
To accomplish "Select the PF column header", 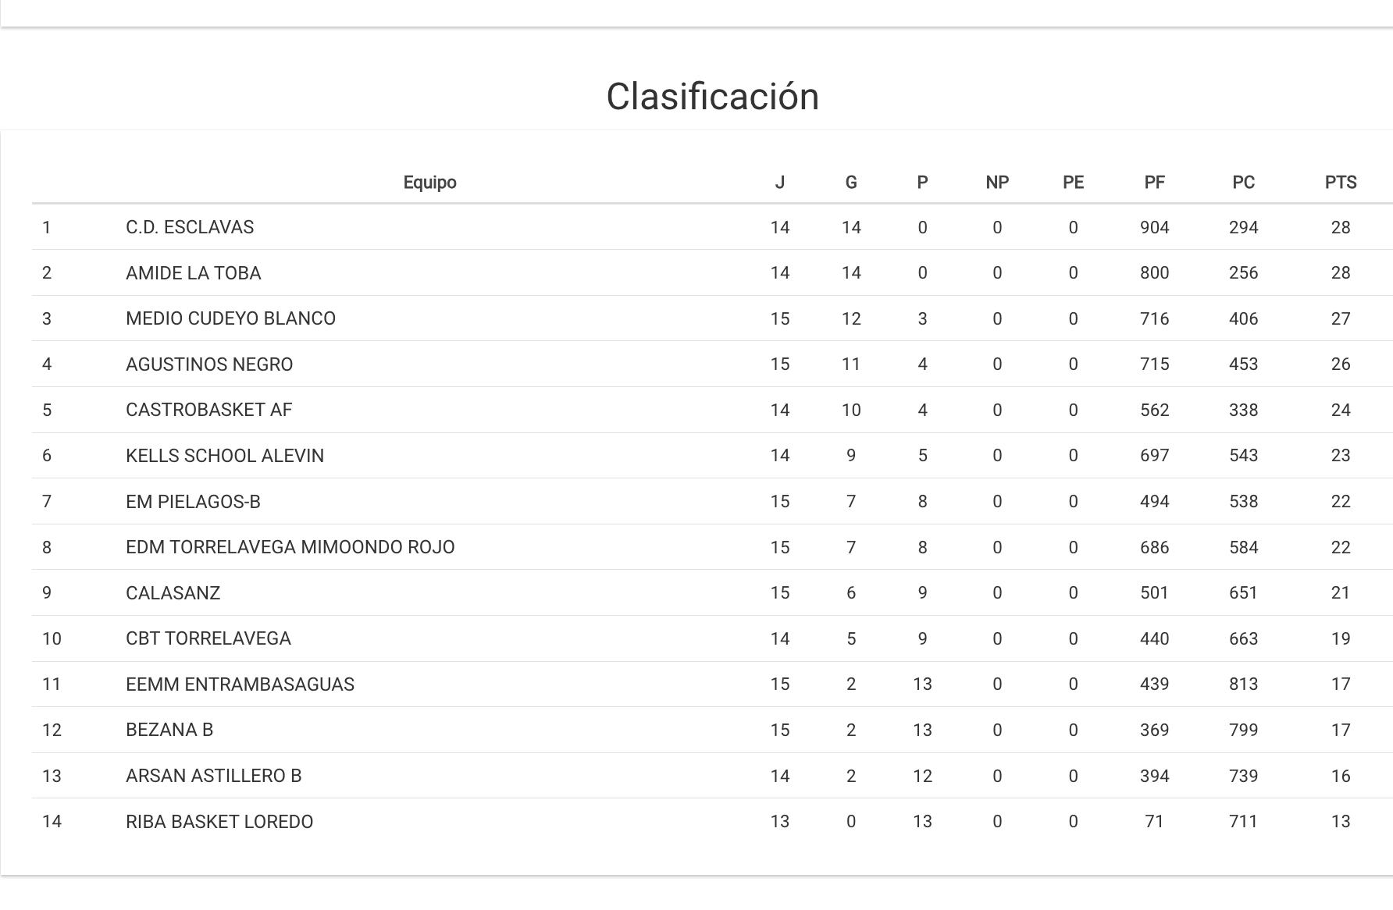I will click(x=1154, y=183).
